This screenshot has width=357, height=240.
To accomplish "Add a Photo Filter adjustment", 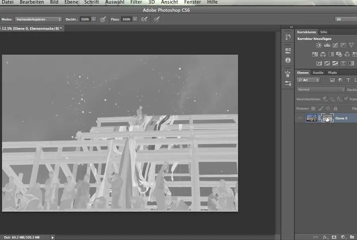I will coord(339,54).
